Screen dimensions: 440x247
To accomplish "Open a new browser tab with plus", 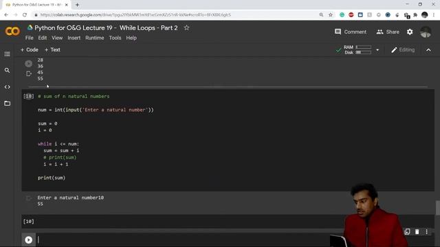I will click(77, 5).
